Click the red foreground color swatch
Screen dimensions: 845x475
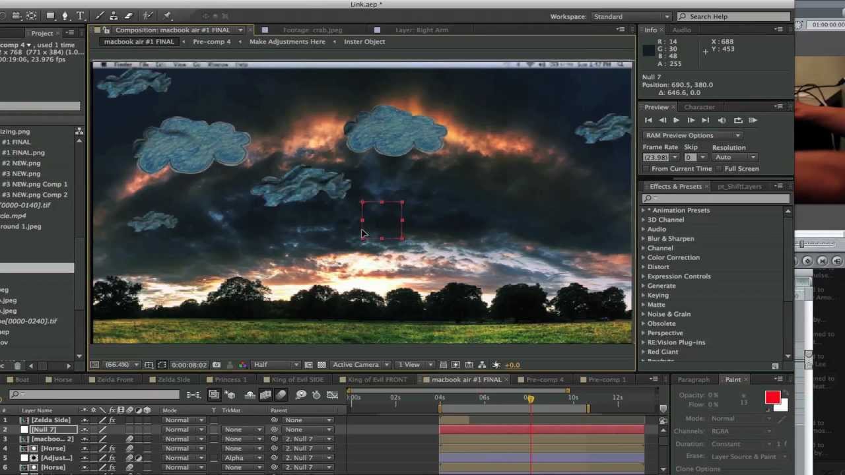772,397
